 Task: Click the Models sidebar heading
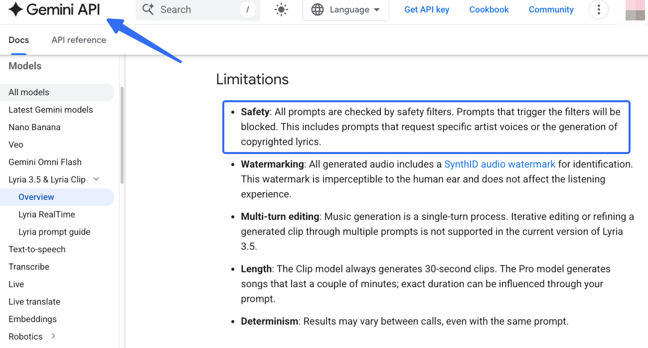[25, 66]
